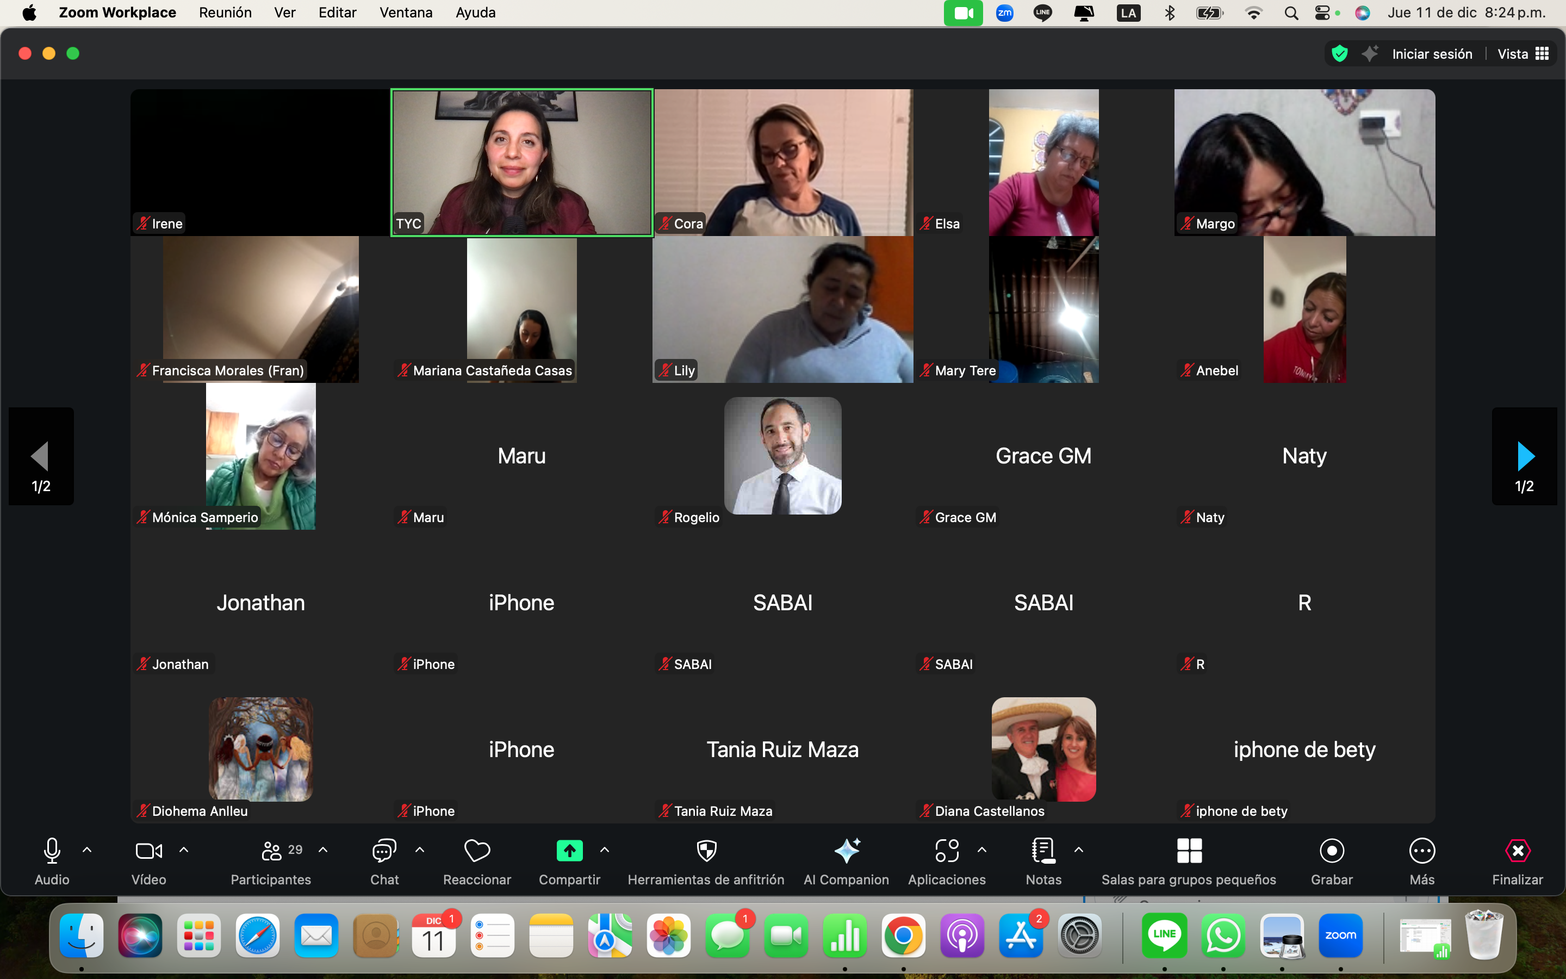Open the Ventana menu

coord(406,13)
